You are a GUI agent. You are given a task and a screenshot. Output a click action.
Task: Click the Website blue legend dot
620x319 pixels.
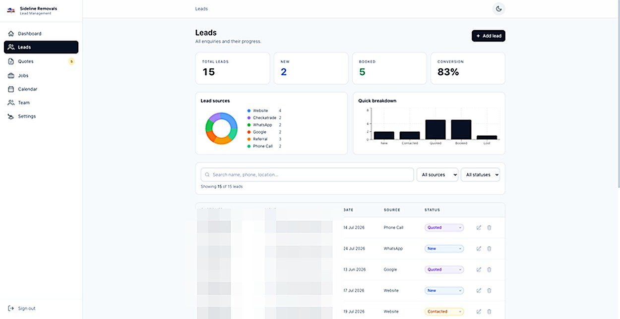pos(248,110)
